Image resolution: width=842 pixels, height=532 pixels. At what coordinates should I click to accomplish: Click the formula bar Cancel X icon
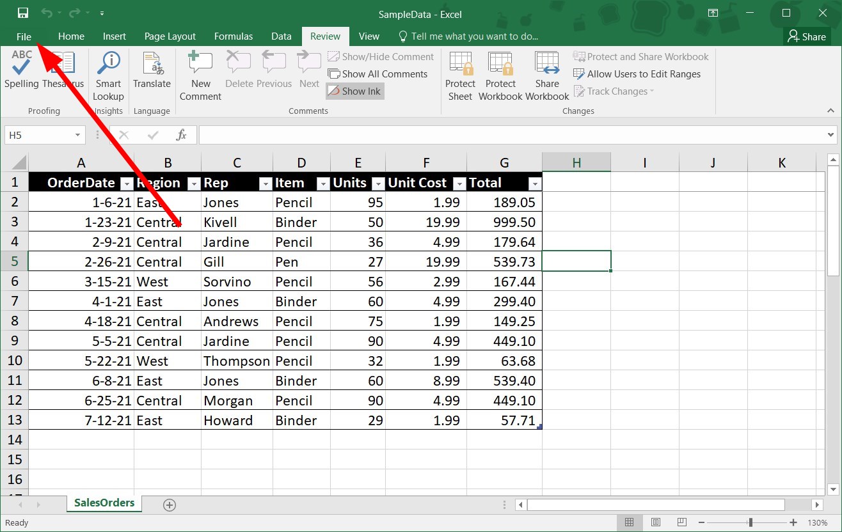[x=124, y=135]
